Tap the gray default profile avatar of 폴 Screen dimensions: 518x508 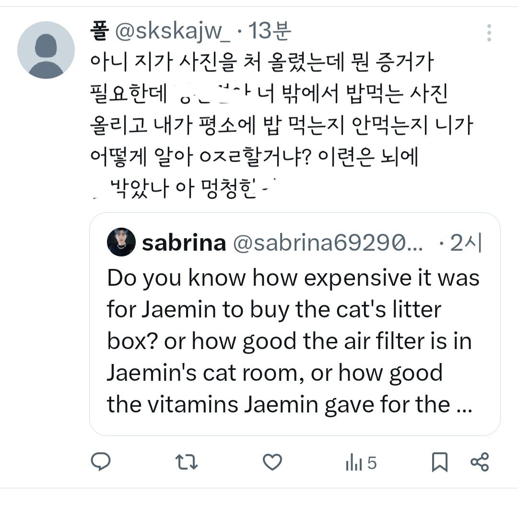coord(46,49)
